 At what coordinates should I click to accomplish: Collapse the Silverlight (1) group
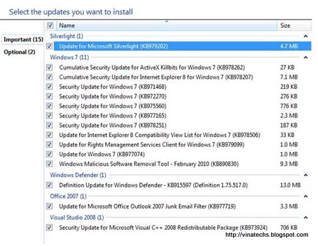[306, 36]
